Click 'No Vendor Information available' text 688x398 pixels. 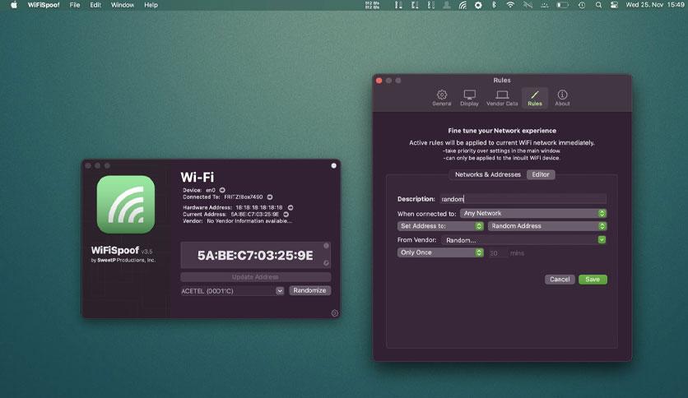pos(249,221)
